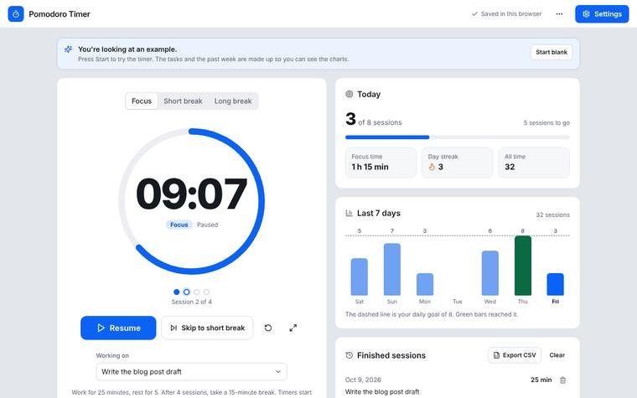Click the Tue day label
637x398 pixels.
pyautogui.click(x=458, y=302)
